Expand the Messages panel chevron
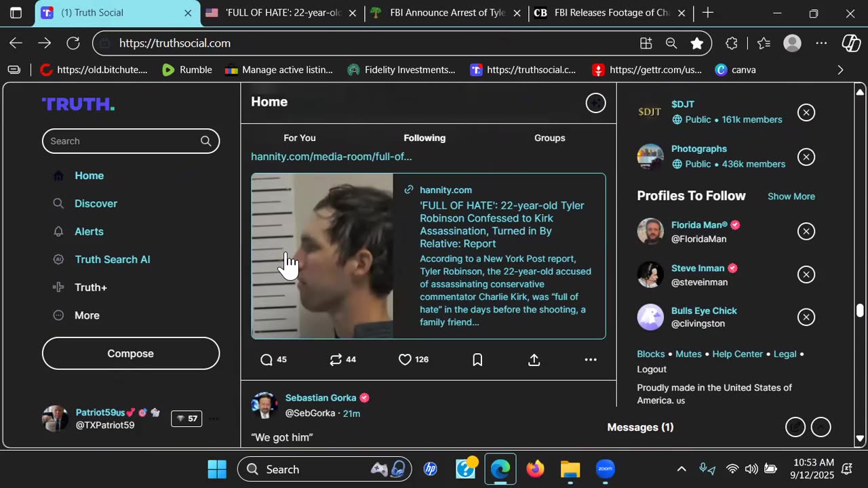This screenshot has height=488, width=868. coord(821,427)
